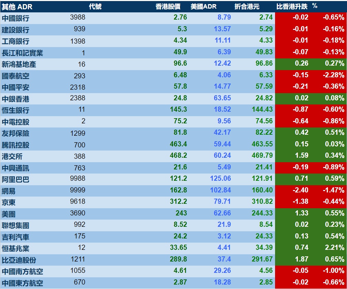Select the 中國東方航空 row name
Image resolution: width=347 pixels, height=289 pixels.
coord(22,283)
